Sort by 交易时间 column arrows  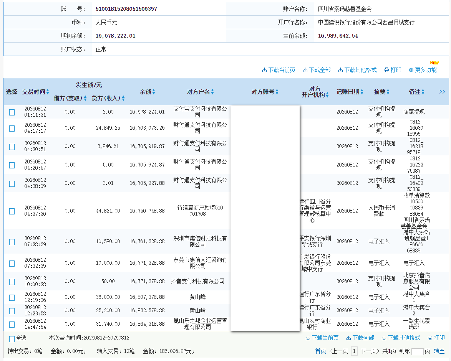48,92
